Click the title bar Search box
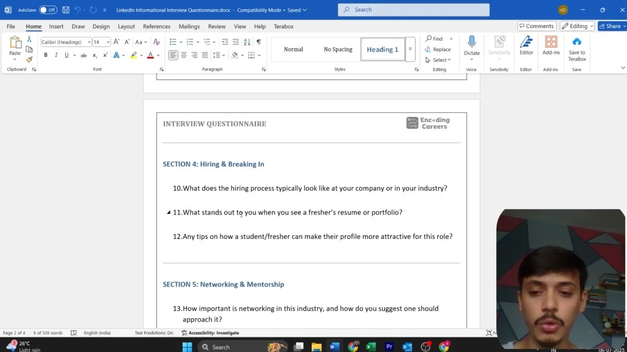This screenshot has height=352, width=627. tap(414, 10)
